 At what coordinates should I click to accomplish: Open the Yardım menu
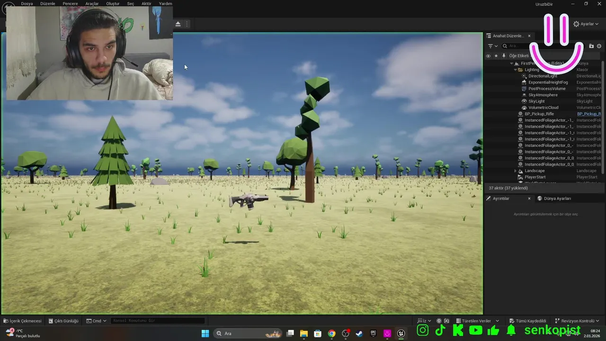point(166,3)
